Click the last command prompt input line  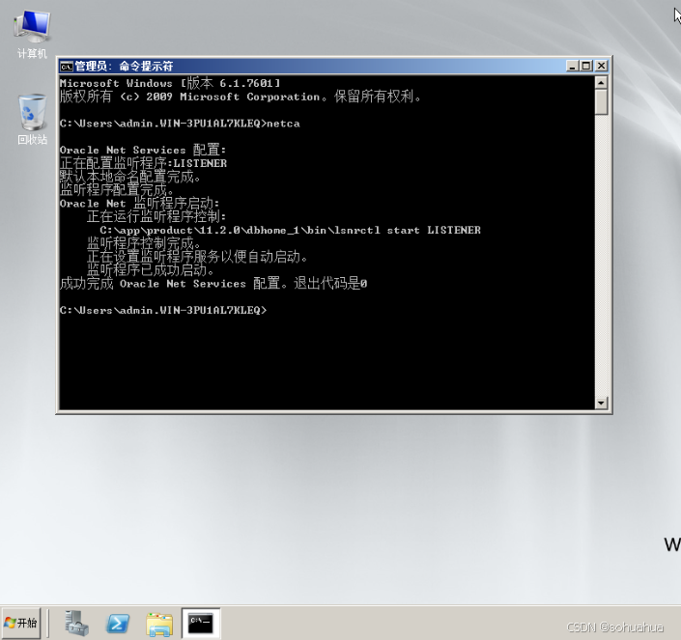coord(163,310)
